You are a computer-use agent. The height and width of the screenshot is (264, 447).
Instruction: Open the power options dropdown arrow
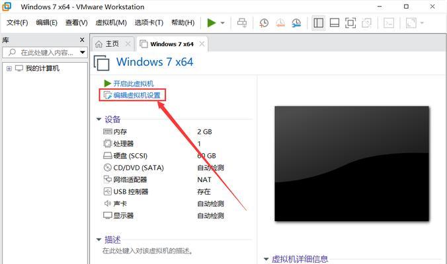(223, 22)
